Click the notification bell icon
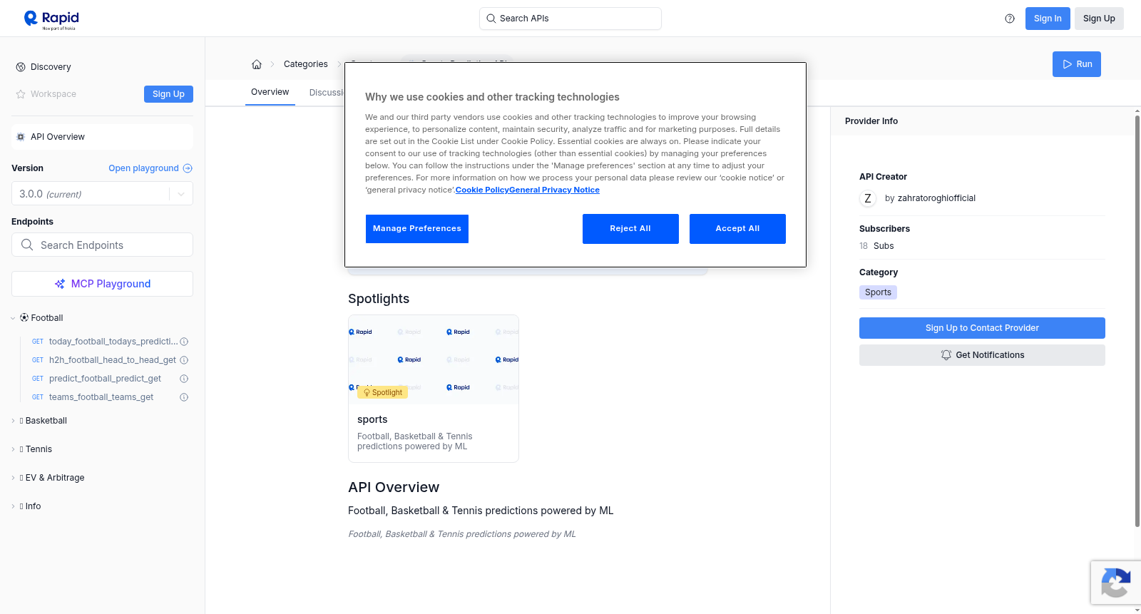Image resolution: width=1141 pixels, height=614 pixels. click(x=946, y=355)
